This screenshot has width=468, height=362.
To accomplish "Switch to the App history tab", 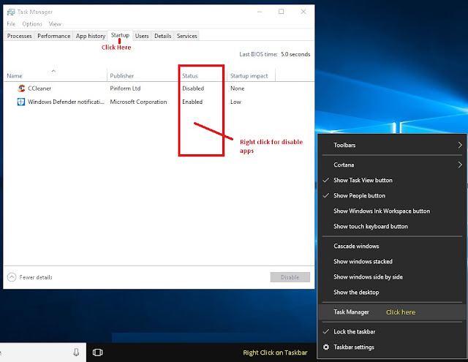I will [x=91, y=36].
